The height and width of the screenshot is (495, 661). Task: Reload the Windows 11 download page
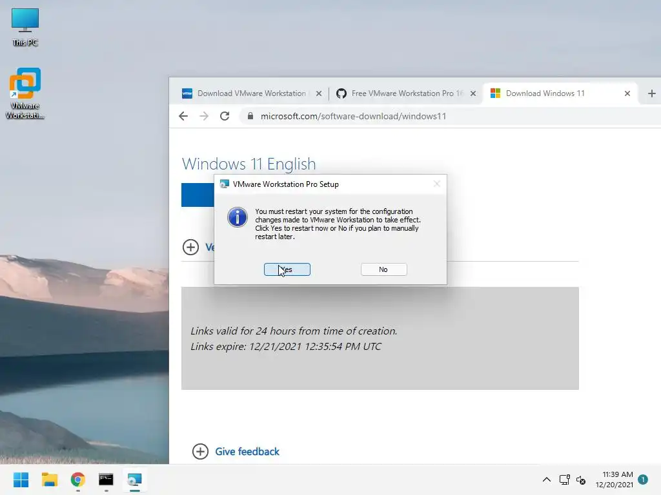(225, 116)
